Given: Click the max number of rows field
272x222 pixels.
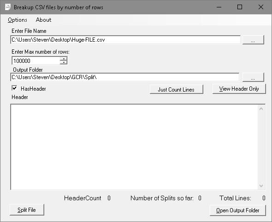Looking at the screenshot, I should 36,61.
